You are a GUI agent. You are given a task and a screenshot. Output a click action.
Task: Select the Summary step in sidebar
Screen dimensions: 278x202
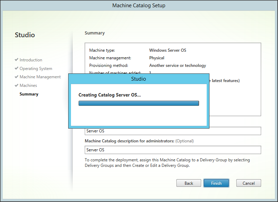(29, 94)
